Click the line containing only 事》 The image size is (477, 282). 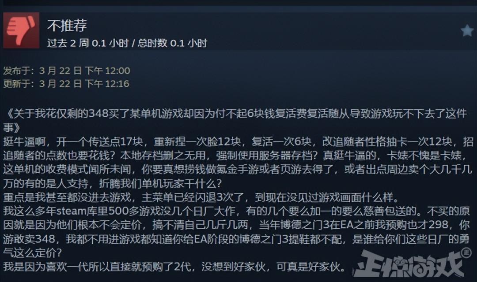[x=11, y=127]
